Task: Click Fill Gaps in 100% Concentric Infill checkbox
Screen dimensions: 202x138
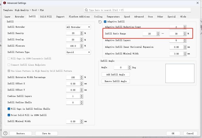Action: [9, 59]
